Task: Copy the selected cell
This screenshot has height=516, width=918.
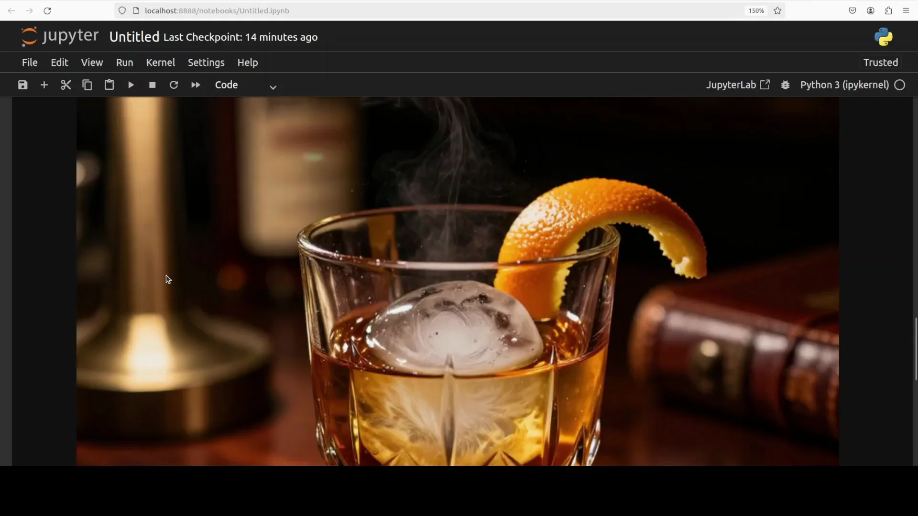Action: click(87, 85)
